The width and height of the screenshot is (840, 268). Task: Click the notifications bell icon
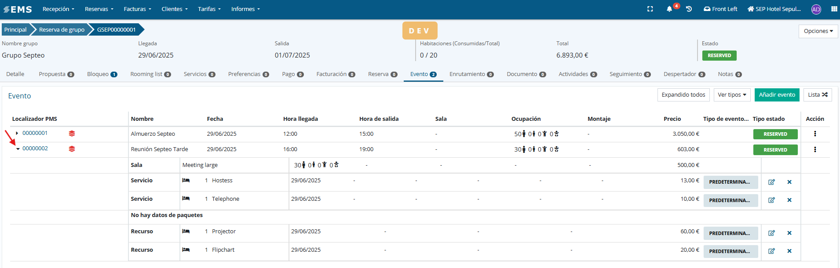coord(669,9)
